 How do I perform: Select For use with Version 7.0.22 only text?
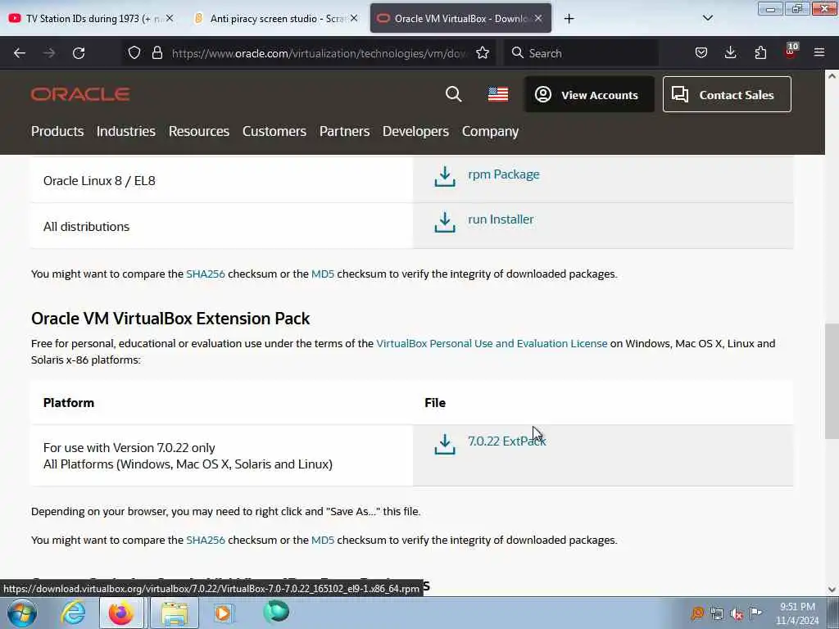[129, 448]
